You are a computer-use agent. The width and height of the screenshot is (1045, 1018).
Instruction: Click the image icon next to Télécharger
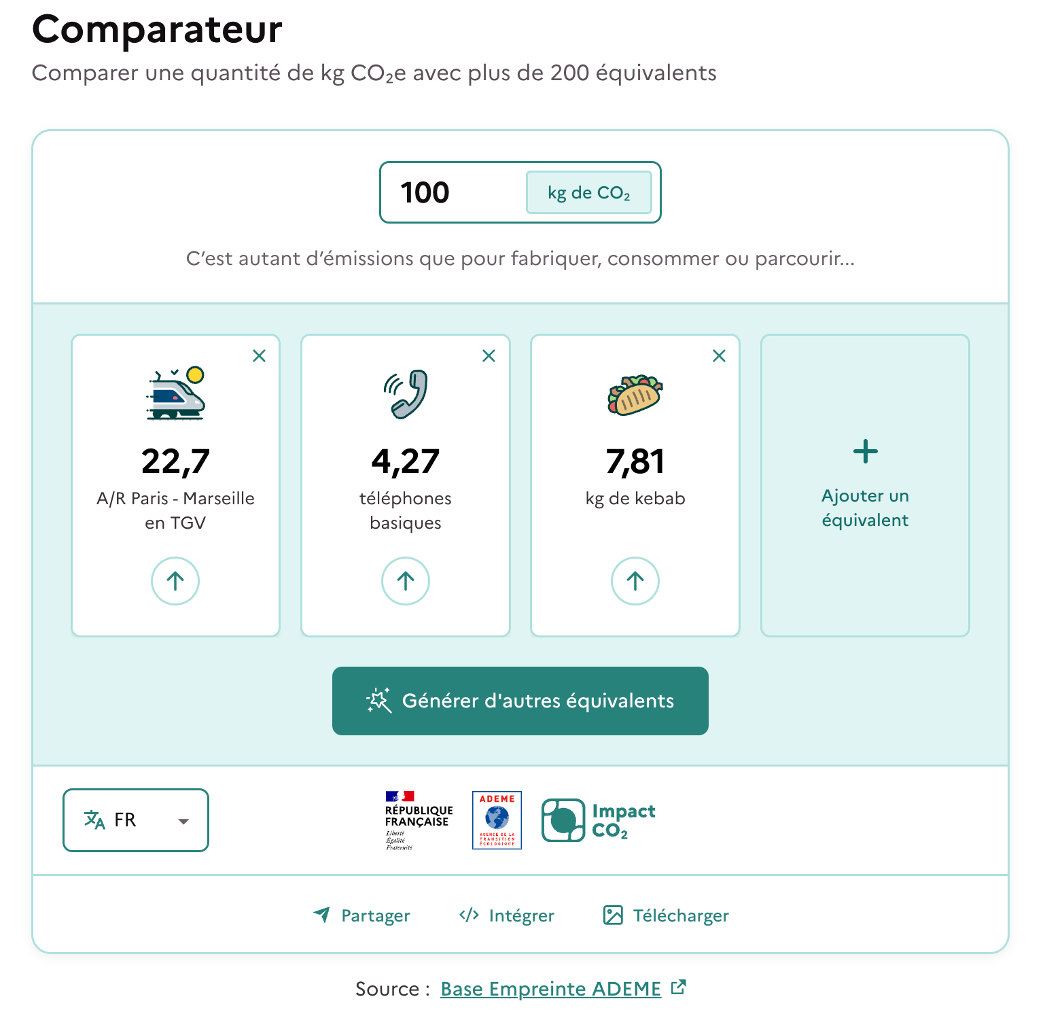click(x=612, y=915)
